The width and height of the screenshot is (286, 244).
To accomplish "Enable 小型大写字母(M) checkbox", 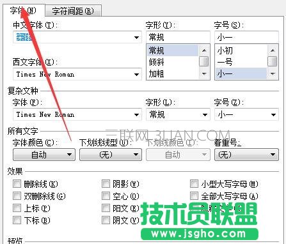I will (194, 184).
